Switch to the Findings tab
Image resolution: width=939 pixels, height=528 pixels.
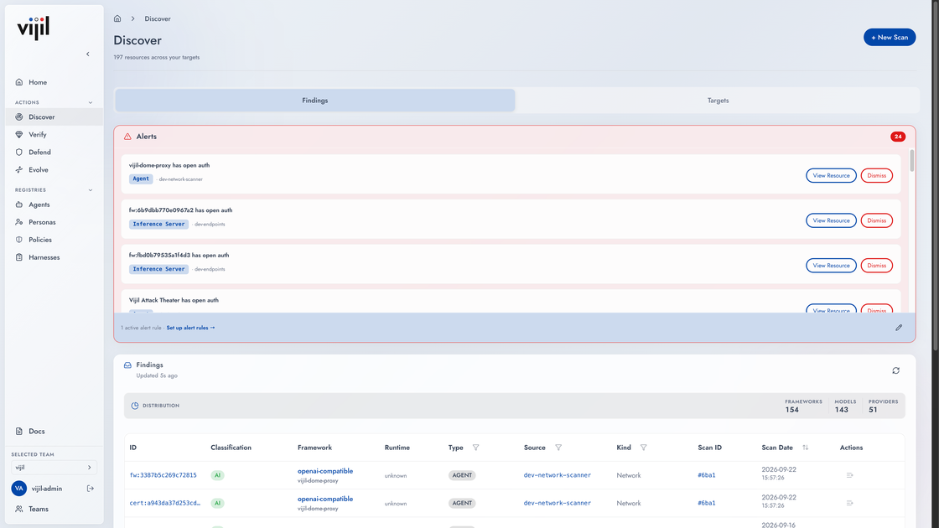(315, 101)
